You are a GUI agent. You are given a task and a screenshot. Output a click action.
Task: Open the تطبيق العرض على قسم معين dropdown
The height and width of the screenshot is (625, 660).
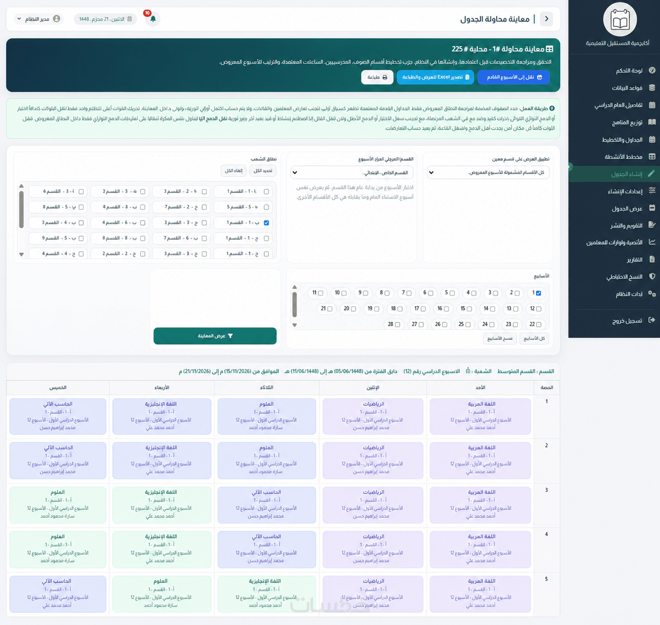(488, 173)
